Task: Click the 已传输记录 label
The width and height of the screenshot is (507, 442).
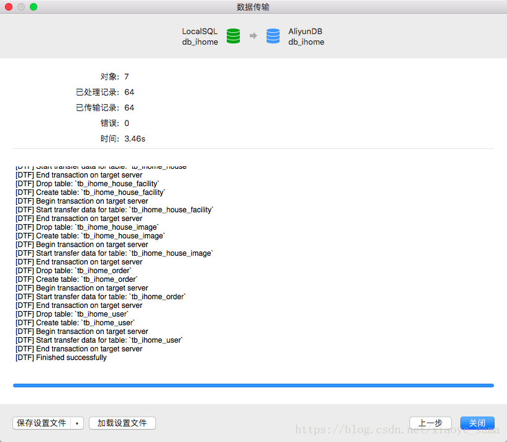Action: coord(98,107)
